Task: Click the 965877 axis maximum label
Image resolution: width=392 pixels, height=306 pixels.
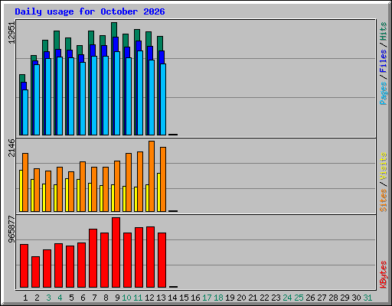Action: [x=11, y=229]
